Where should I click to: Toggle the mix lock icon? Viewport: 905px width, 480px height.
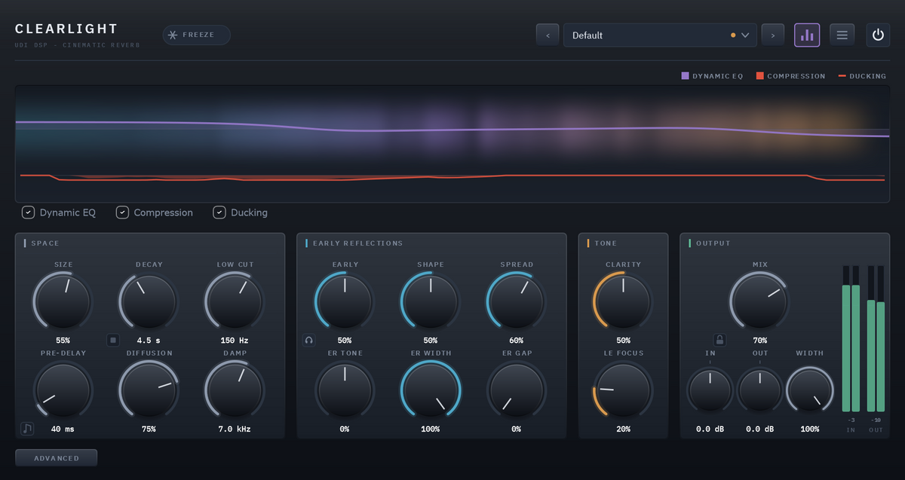click(x=720, y=341)
